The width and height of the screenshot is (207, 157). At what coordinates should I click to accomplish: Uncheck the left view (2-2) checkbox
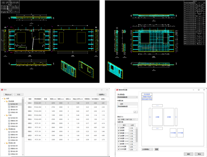click(x=119, y=136)
